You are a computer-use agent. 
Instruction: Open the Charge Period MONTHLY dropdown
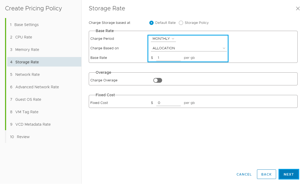click(163, 39)
